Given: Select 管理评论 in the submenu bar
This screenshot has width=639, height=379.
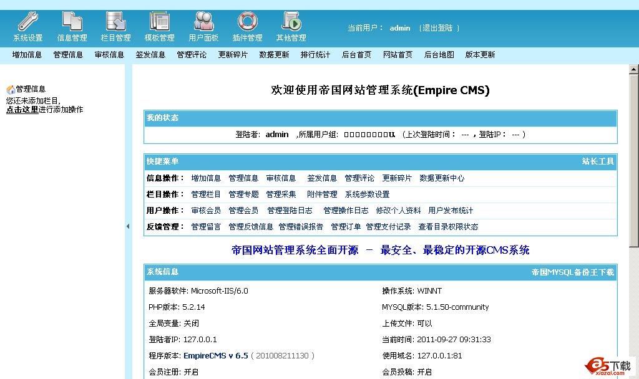Looking at the screenshot, I should (x=192, y=55).
